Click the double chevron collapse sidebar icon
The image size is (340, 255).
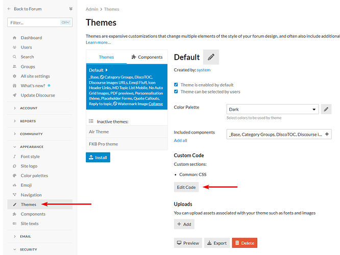click(70, 9)
